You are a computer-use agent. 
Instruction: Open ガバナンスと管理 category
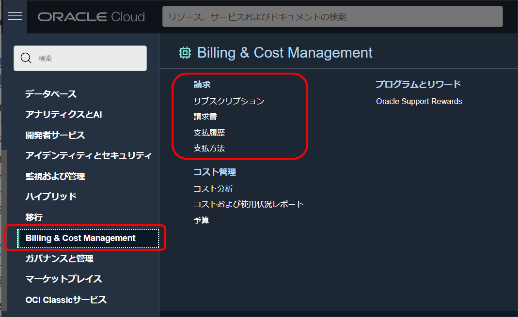coord(60,258)
